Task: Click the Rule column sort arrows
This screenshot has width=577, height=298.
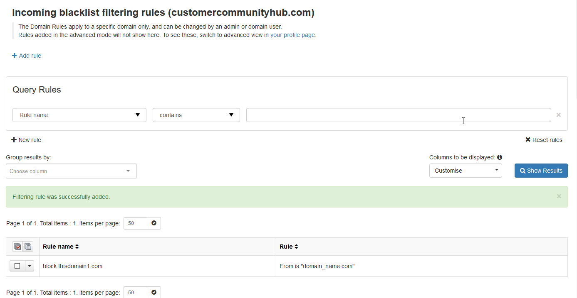Action: [x=296, y=247]
